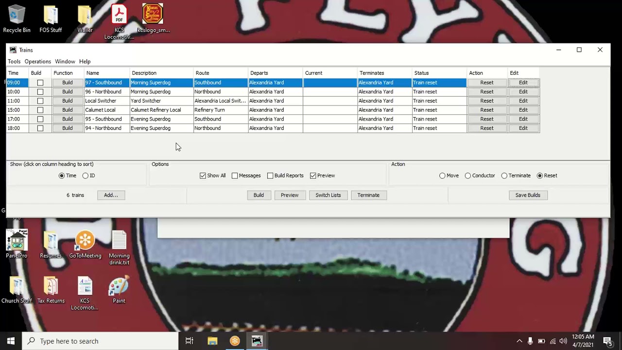Click the taskbar search box
Image resolution: width=622 pixels, height=350 pixels.
pos(101,341)
